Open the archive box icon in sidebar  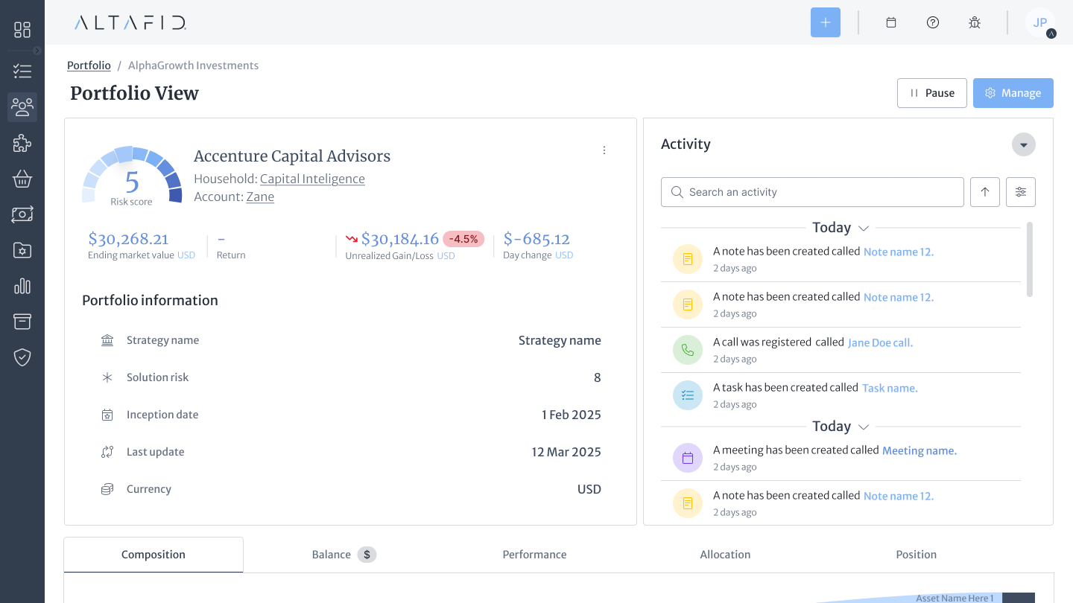pos(22,322)
